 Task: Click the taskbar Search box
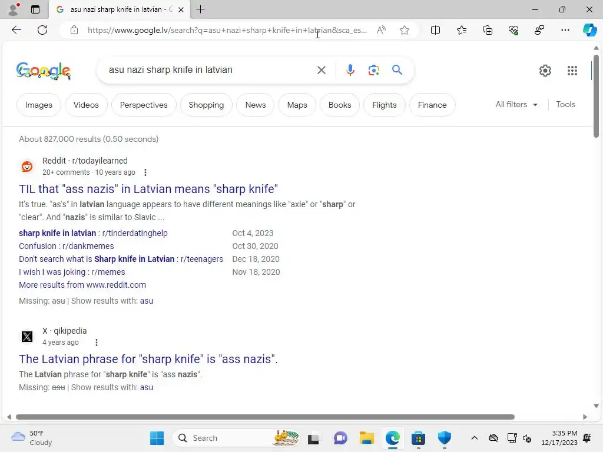click(236, 438)
